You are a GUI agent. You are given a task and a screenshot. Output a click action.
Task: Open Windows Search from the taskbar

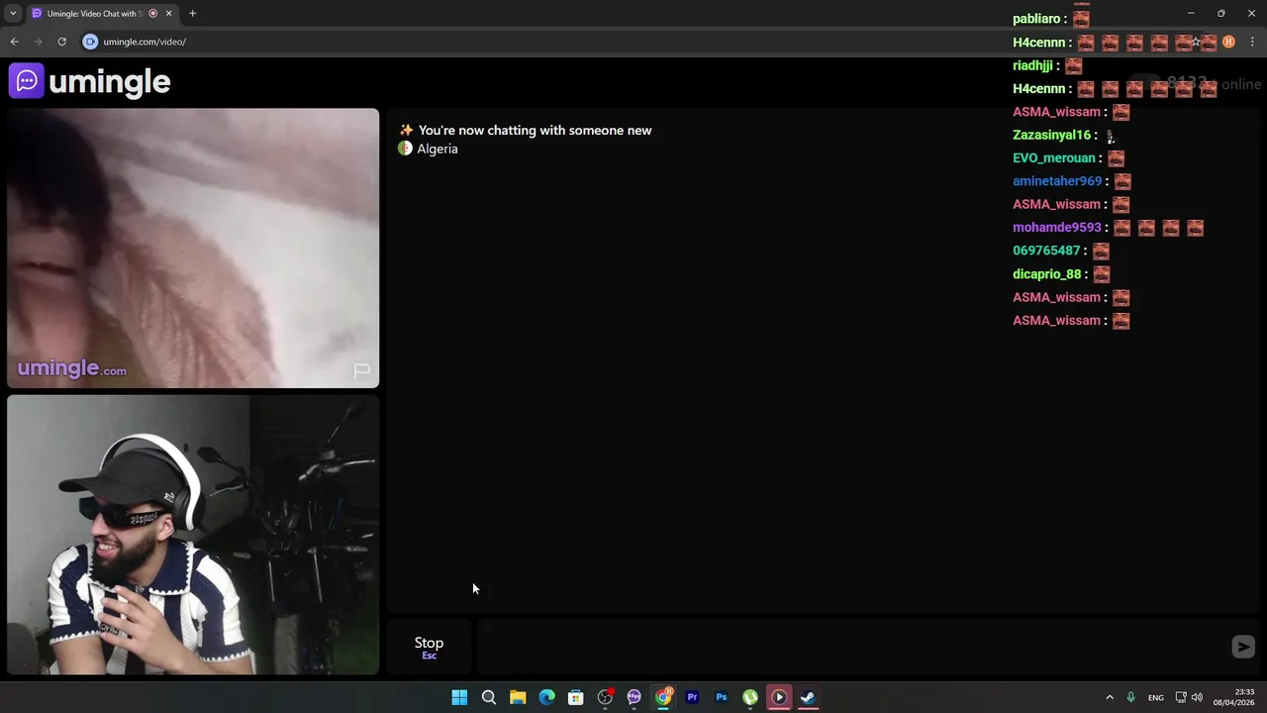tap(488, 697)
